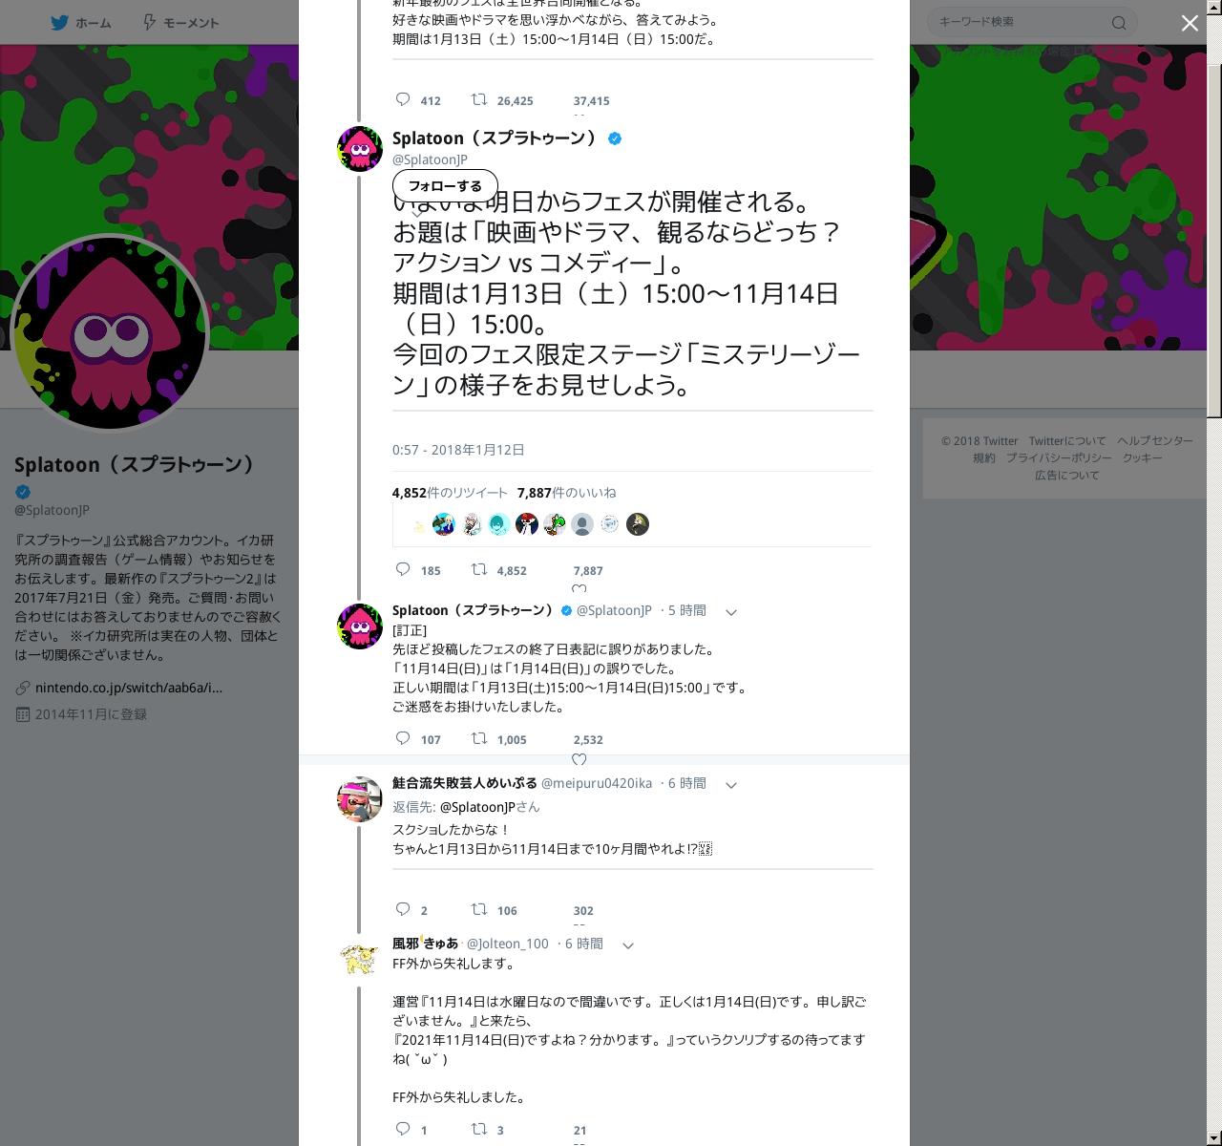Open the ホーム tab

[81, 22]
